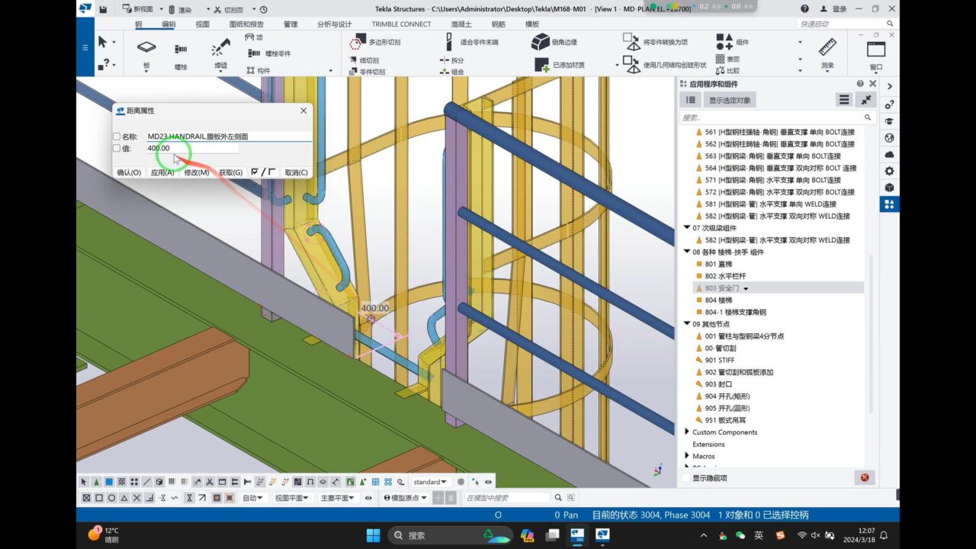Click 已添加材质 added material tool
This screenshot has width=976, height=549.
(x=559, y=65)
